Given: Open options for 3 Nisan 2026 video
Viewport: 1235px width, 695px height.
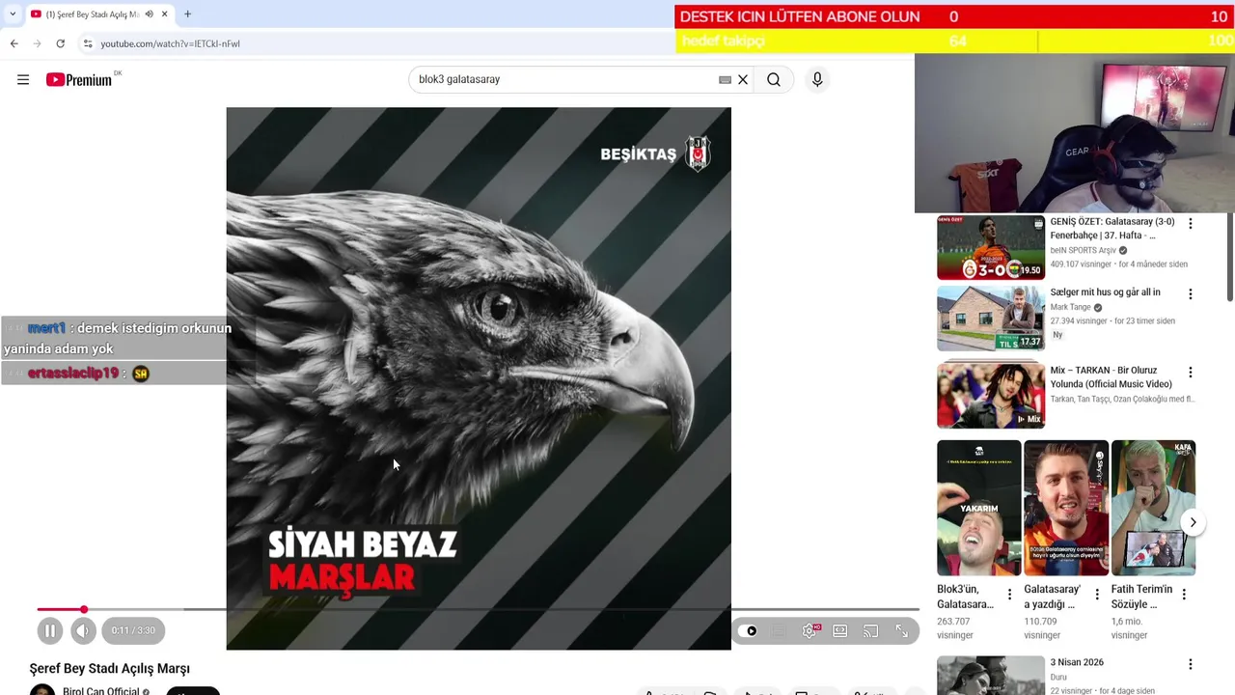Looking at the screenshot, I should pyautogui.click(x=1190, y=664).
